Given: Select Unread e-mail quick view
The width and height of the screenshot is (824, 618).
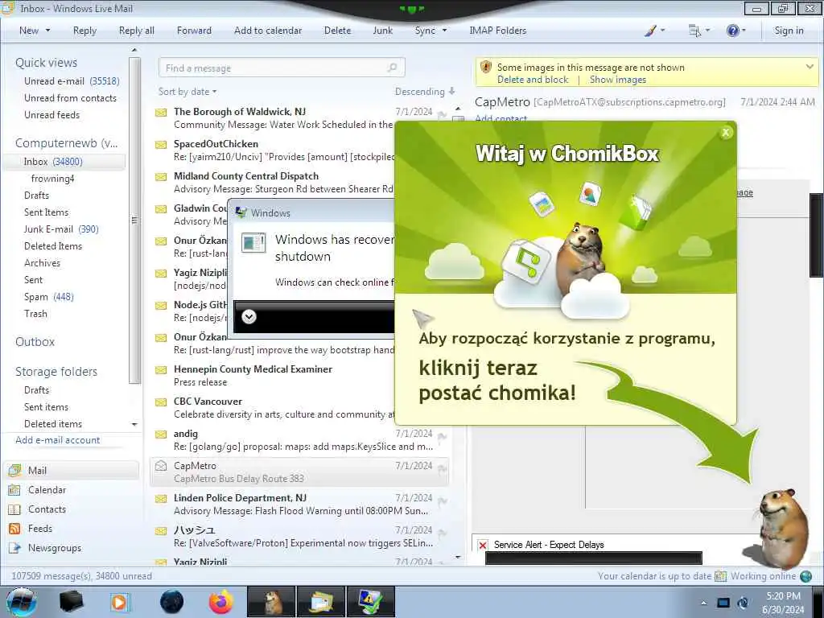Looking at the screenshot, I should tap(72, 81).
